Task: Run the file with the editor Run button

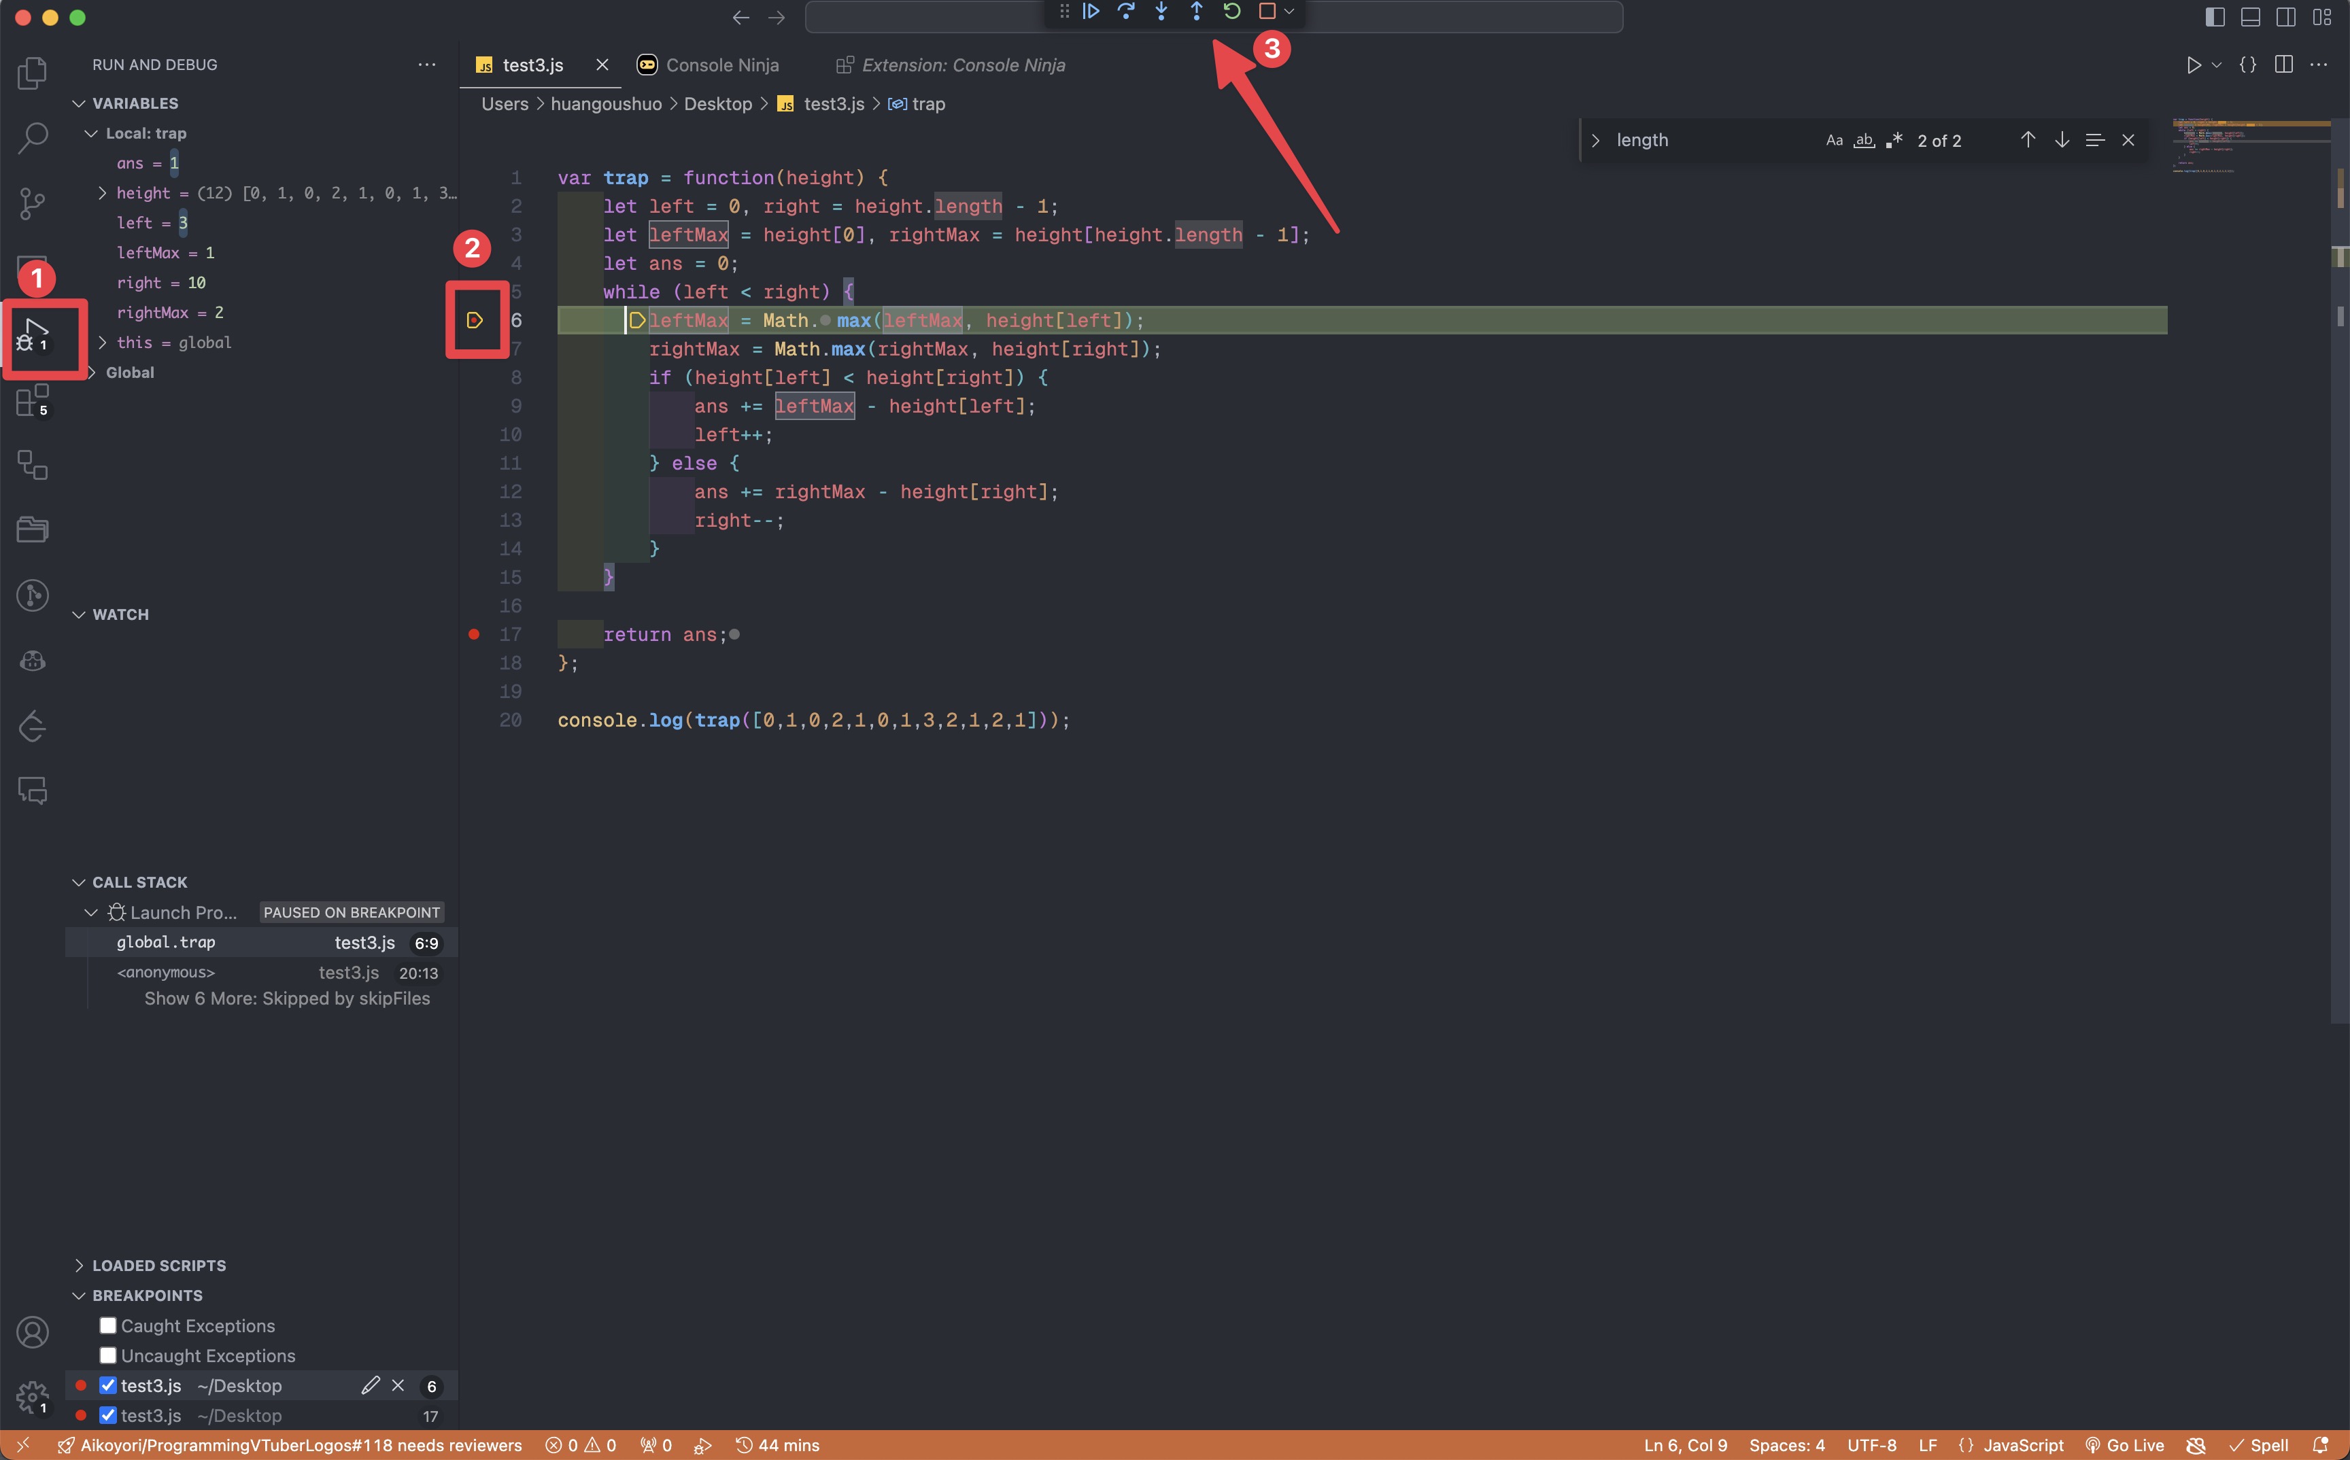Action: pos(2194,65)
